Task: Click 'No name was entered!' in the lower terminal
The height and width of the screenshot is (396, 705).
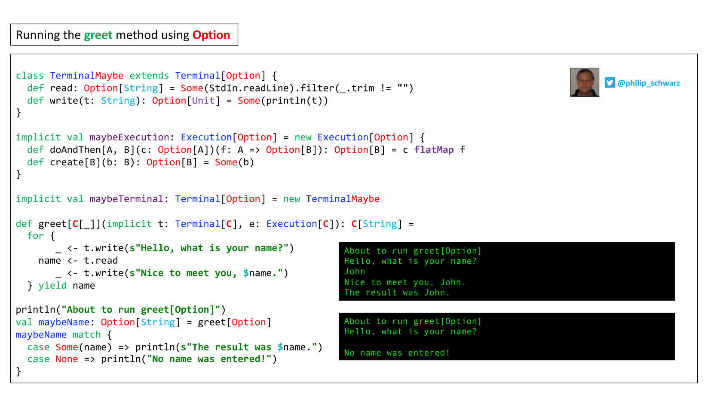Action: pyautogui.click(x=397, y=353)
